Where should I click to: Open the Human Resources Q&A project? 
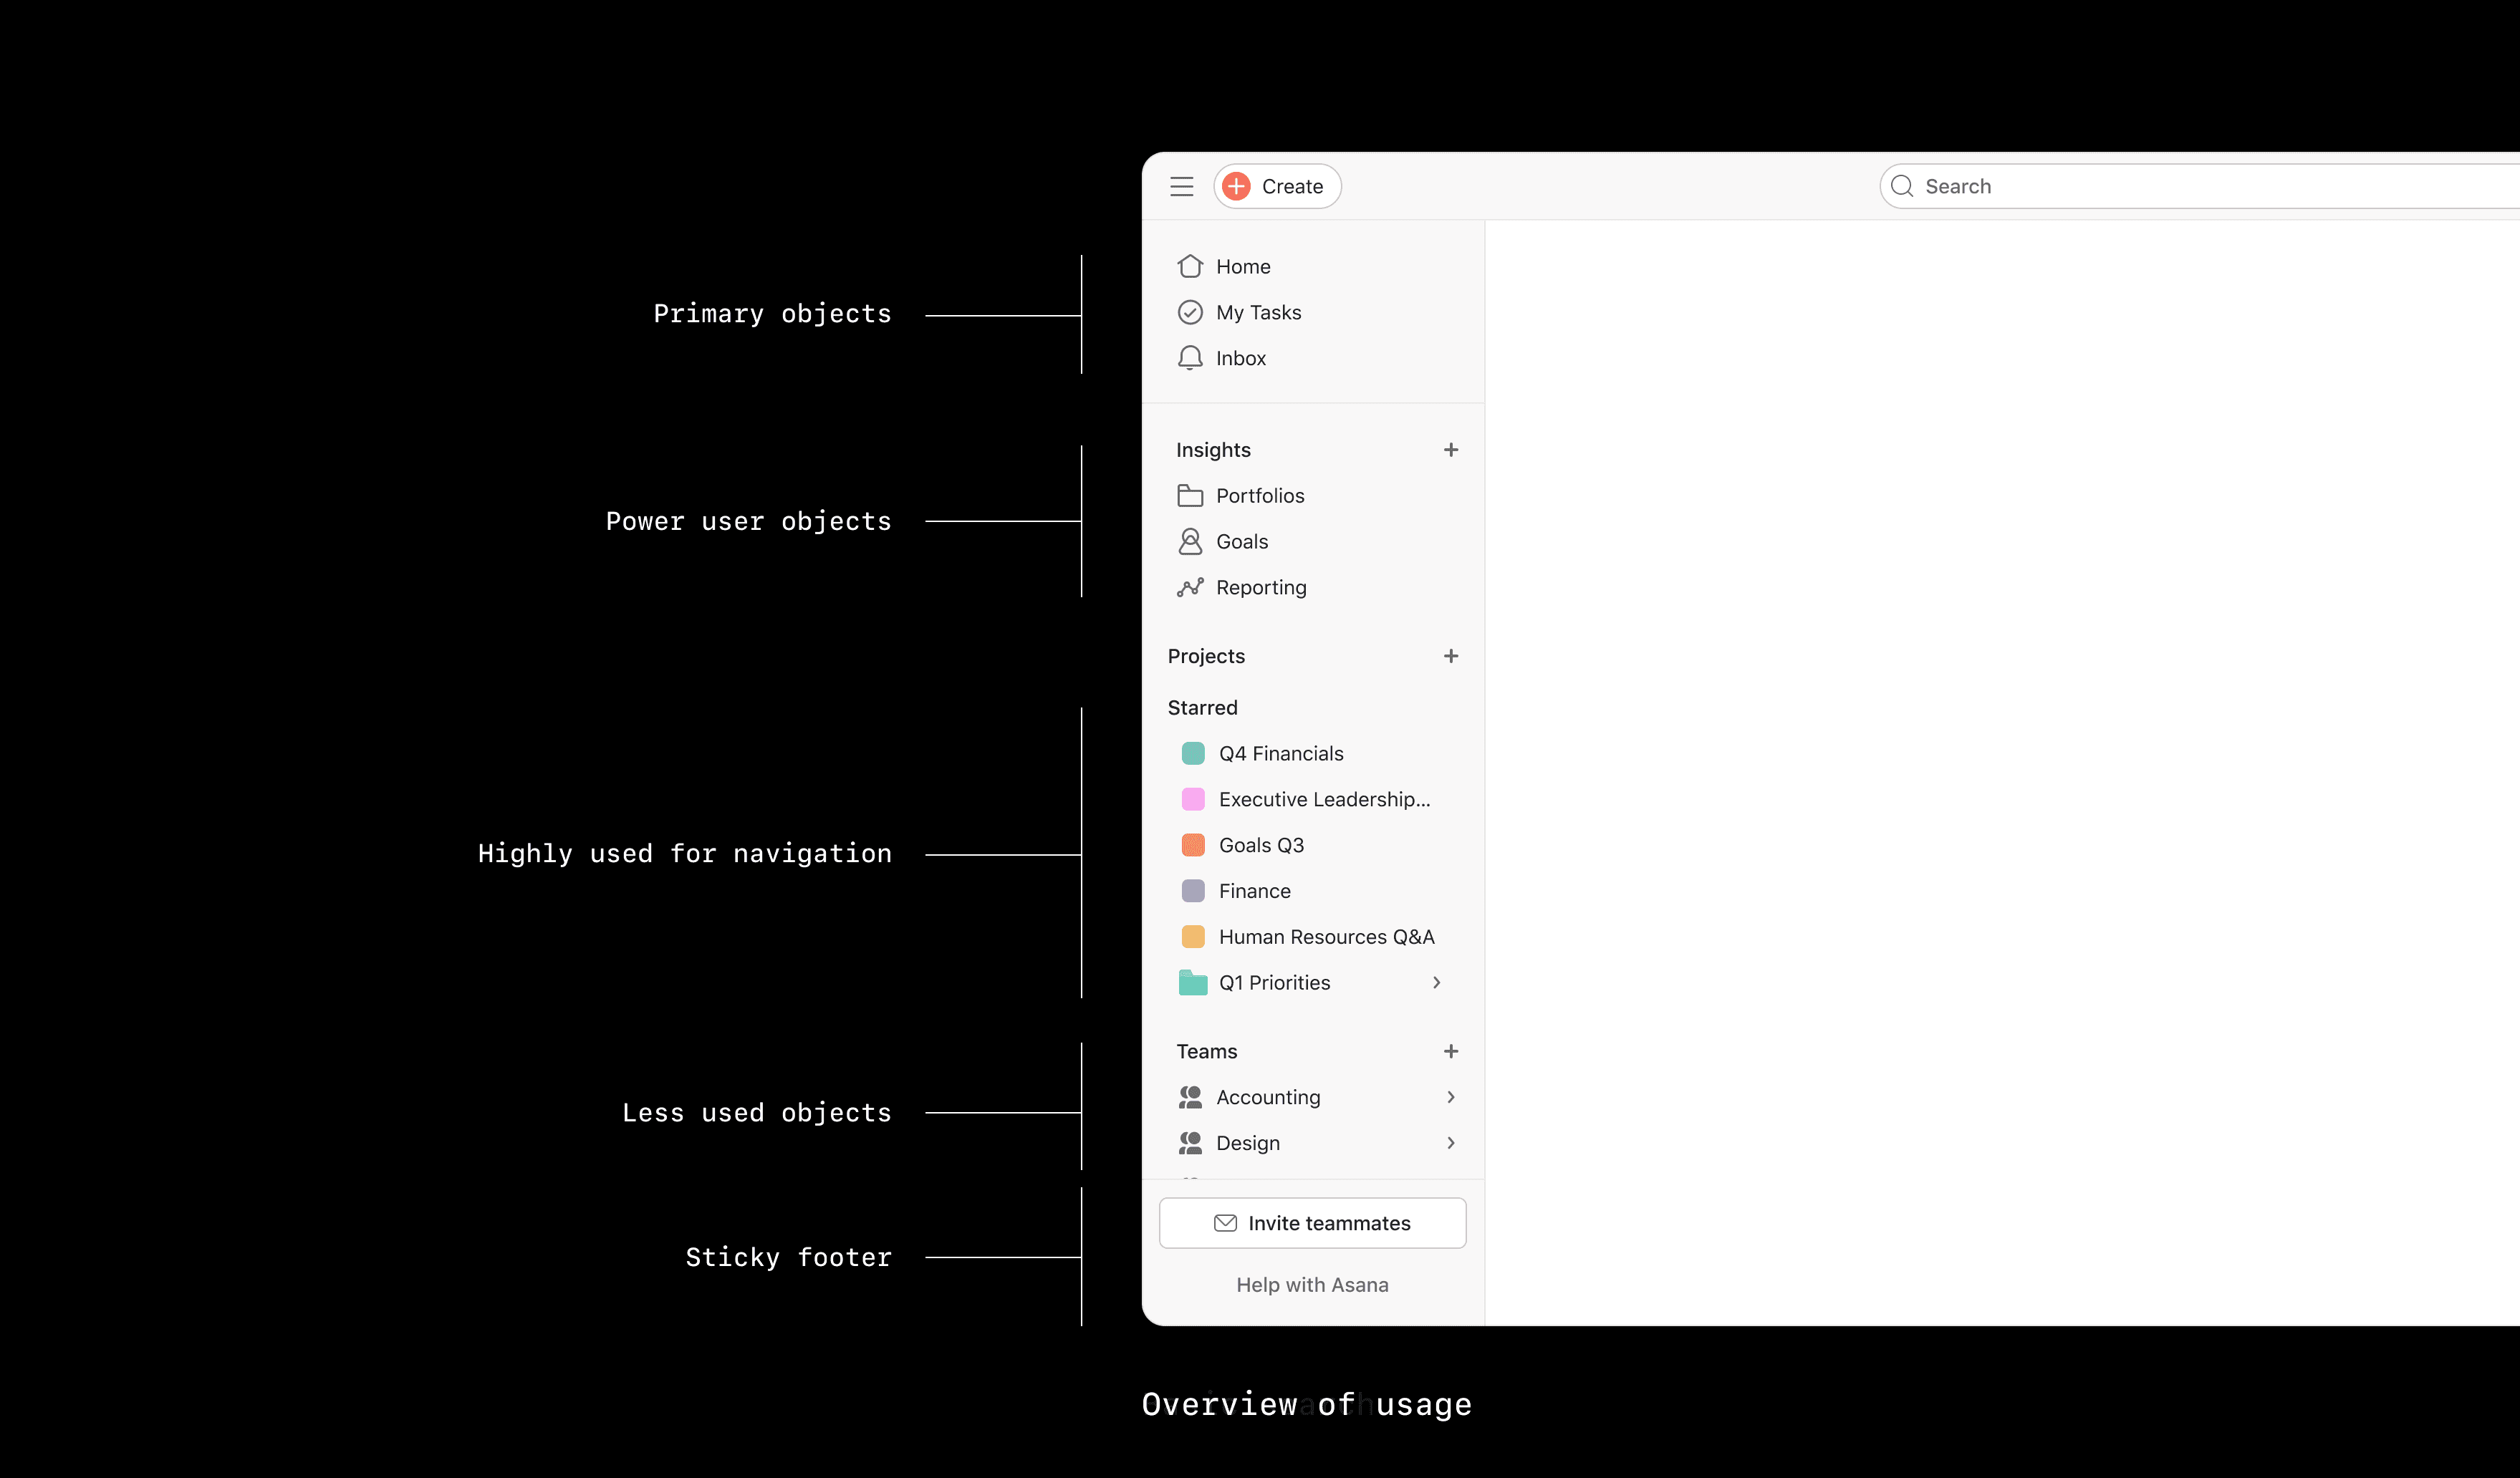point(1325,937)
